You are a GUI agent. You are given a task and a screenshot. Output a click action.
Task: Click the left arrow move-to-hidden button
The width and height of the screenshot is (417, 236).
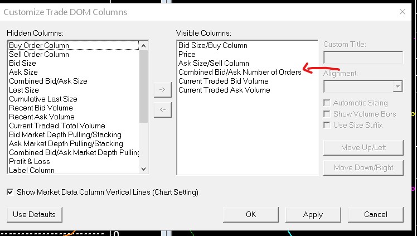click(x=162, y=109)
